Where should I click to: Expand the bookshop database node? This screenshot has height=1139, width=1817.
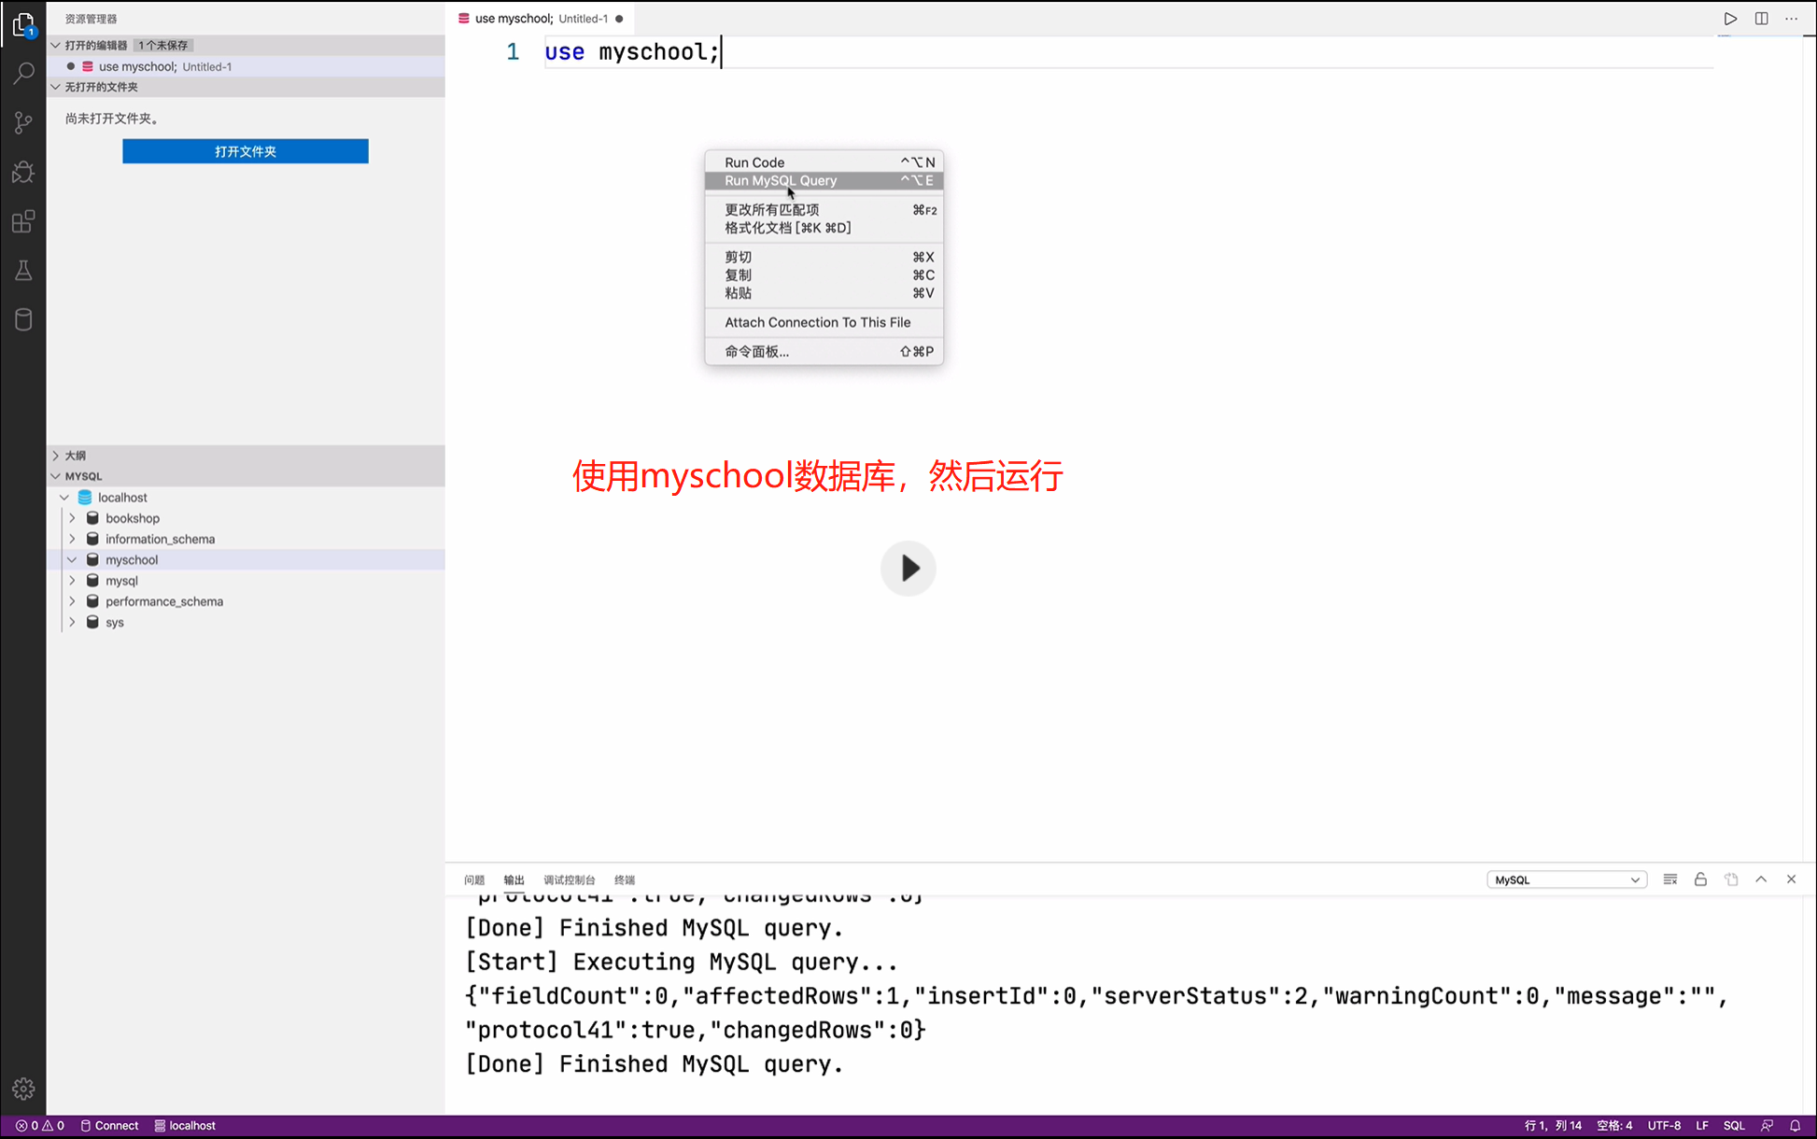[72, 518]
